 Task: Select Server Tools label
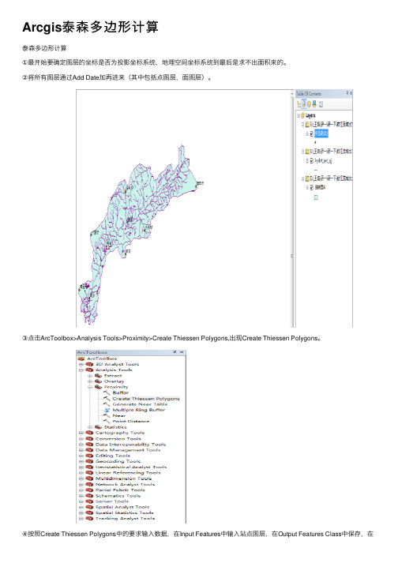pyautogui.click(x=111, y=501)
